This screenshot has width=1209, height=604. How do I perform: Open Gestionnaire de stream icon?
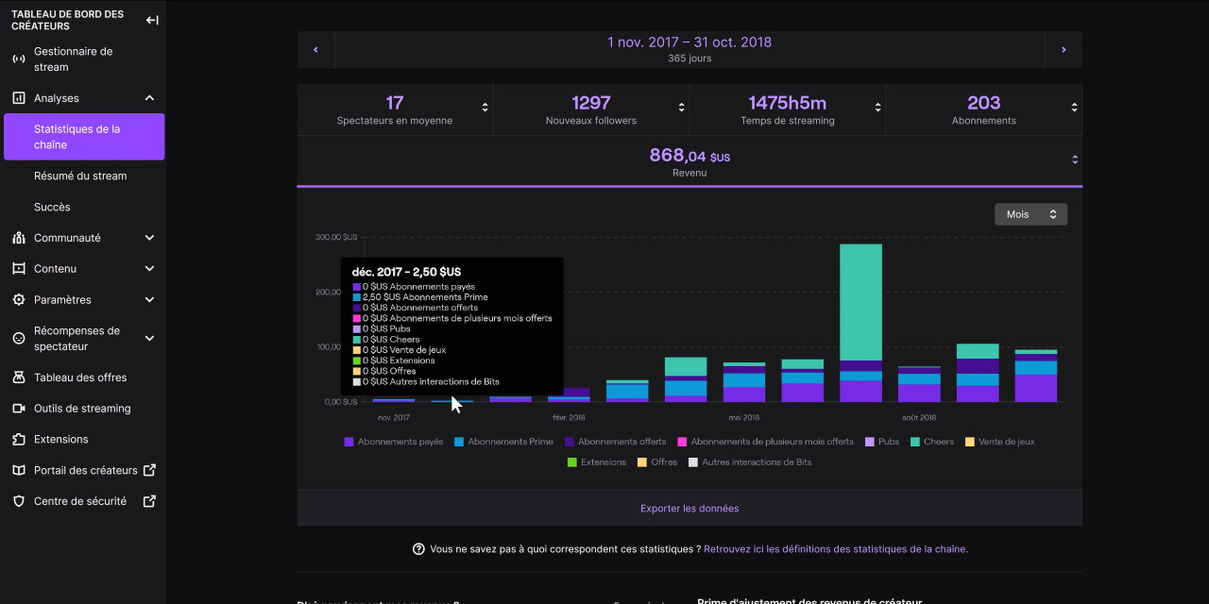(18, 59)
